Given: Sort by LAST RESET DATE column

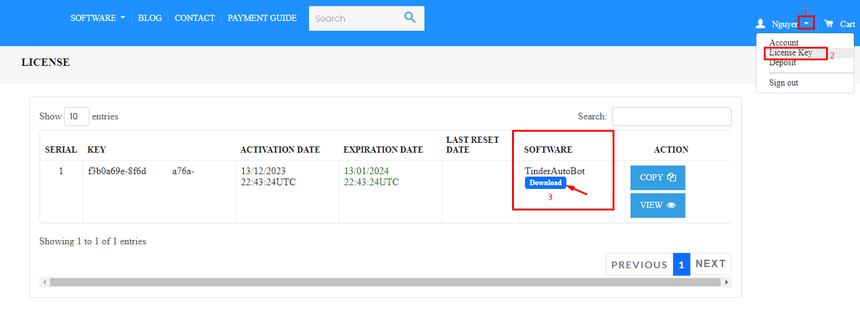Looking at the screenshot, I should [x=473, y=145].
